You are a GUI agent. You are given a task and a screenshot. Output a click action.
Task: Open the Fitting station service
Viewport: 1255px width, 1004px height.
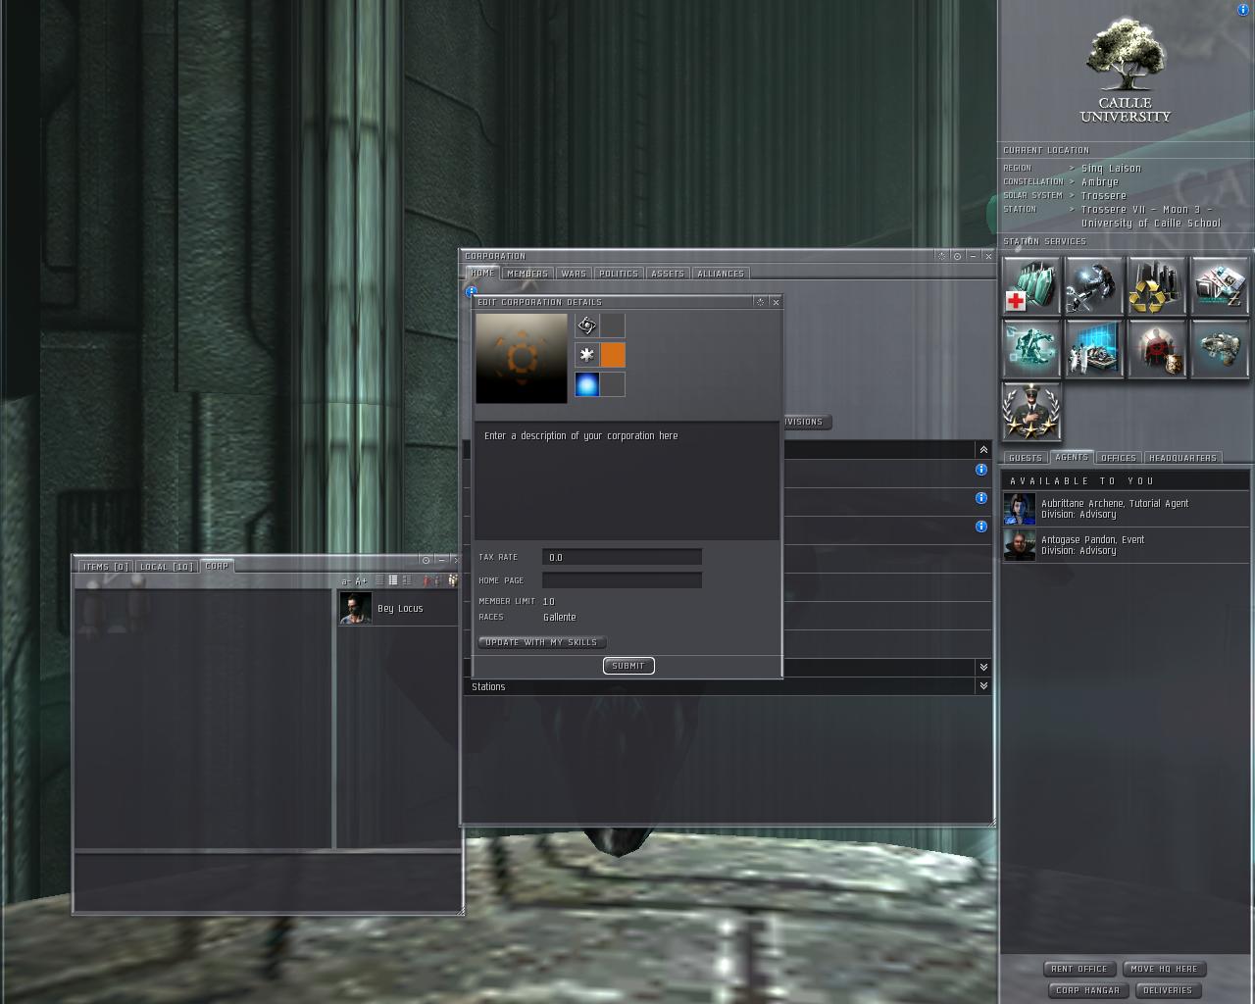click(x=1031, y=349)
